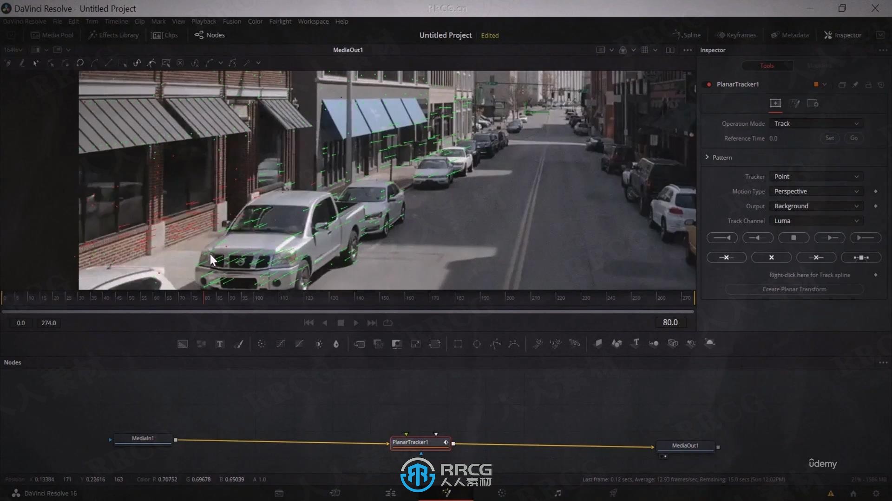This screenshot has height=501, width=892.
Task: Expand the Pattern section
Action: pos(707,157)
